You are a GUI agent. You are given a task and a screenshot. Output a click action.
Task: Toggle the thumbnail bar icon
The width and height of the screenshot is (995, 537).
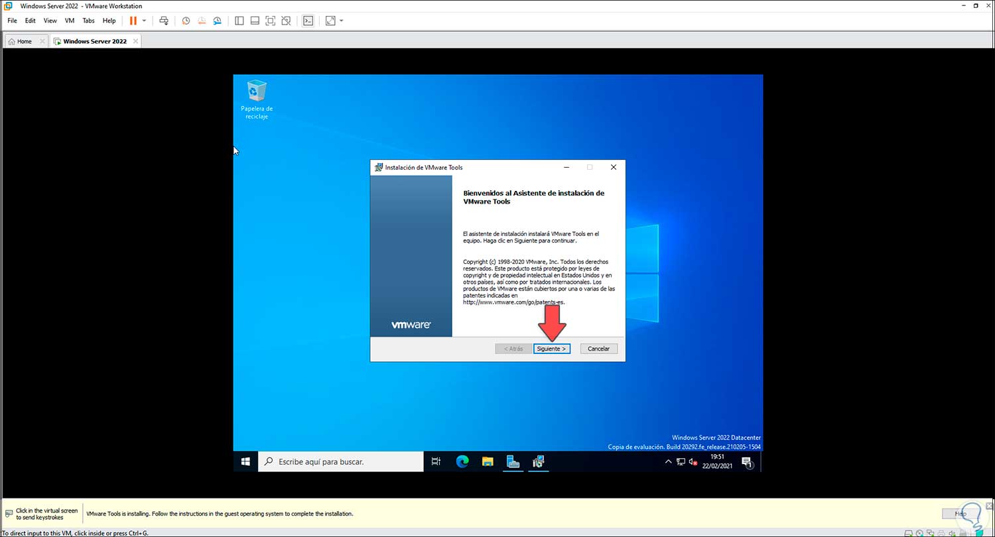(255, 21)
